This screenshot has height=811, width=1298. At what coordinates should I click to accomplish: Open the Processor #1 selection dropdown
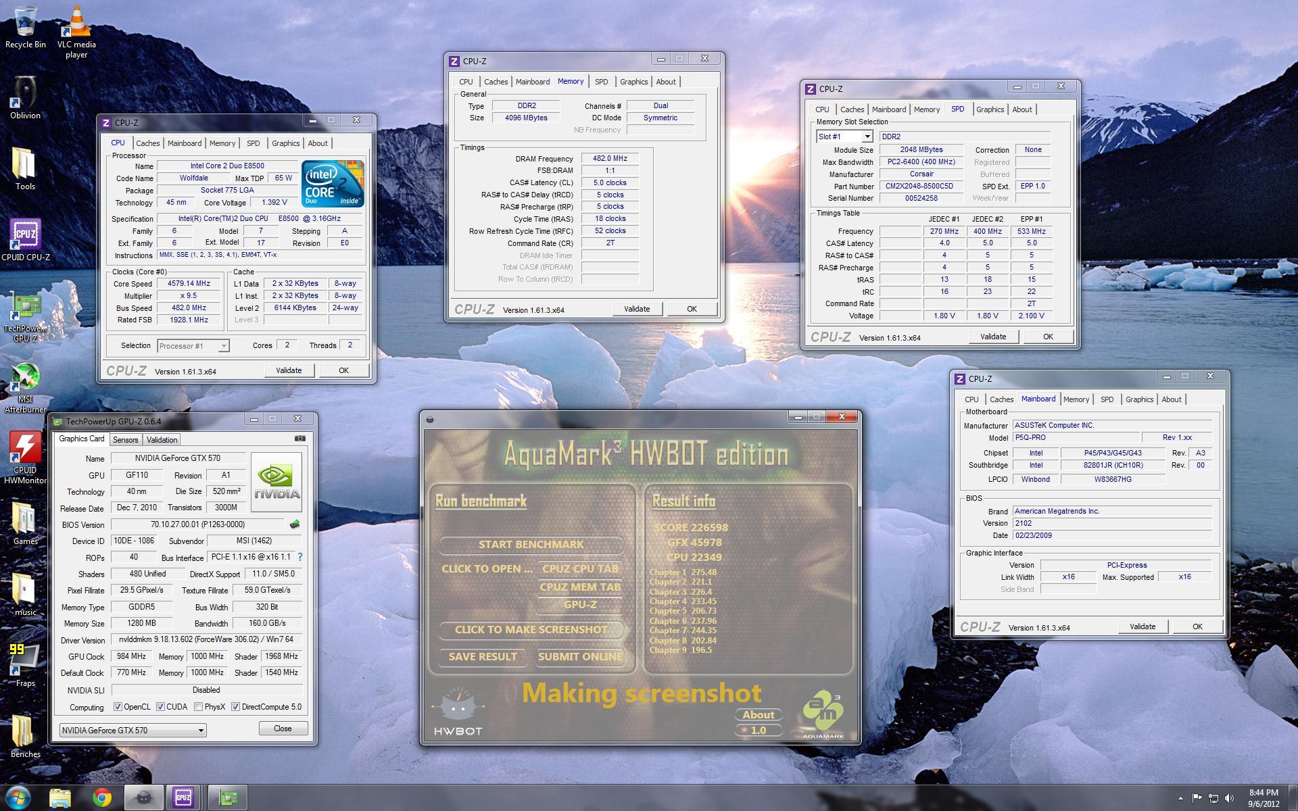tap(193, 345)
